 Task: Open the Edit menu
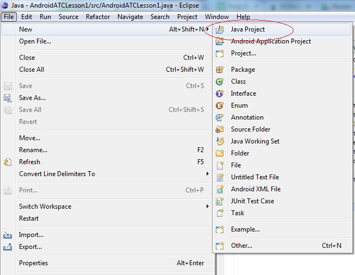(x=27, y=17)
